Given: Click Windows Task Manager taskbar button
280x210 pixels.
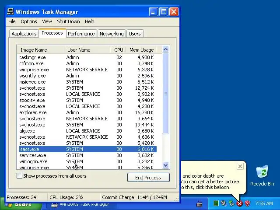Looking at the screenshot, I should [81, 204].
